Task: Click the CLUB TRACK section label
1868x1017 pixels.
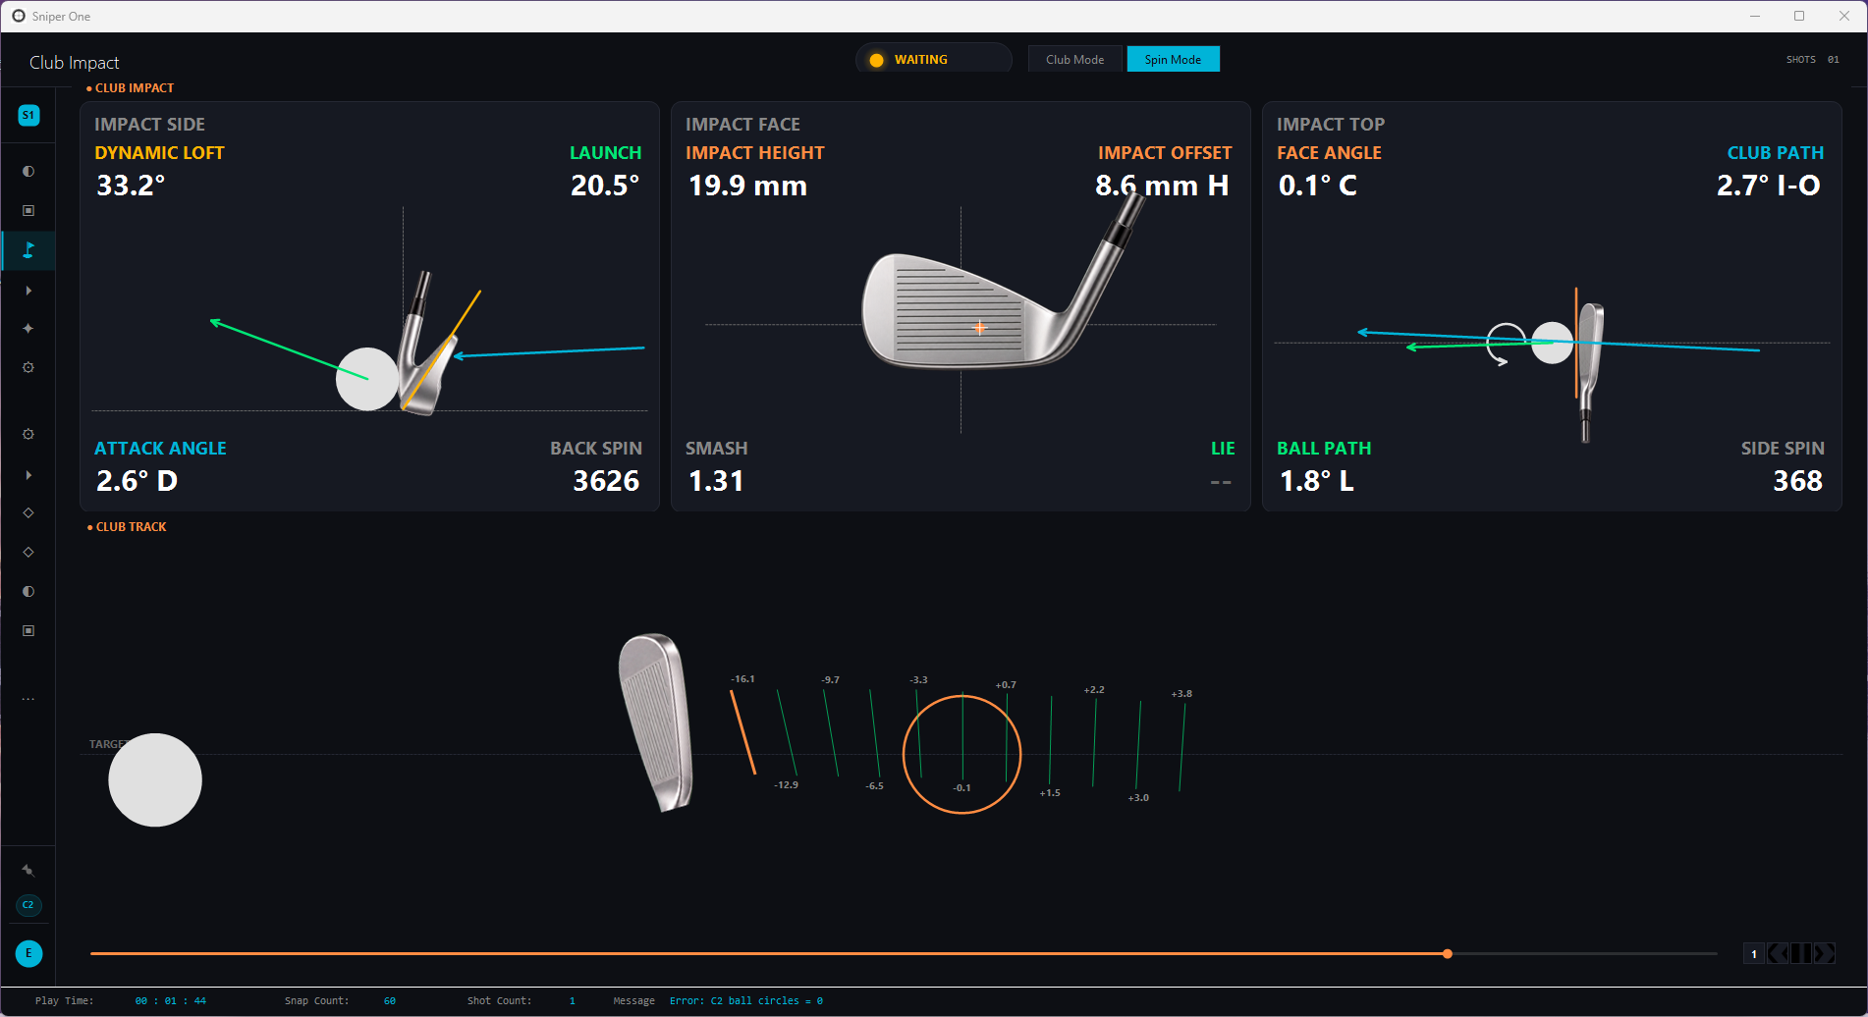Action: [131, 527]
